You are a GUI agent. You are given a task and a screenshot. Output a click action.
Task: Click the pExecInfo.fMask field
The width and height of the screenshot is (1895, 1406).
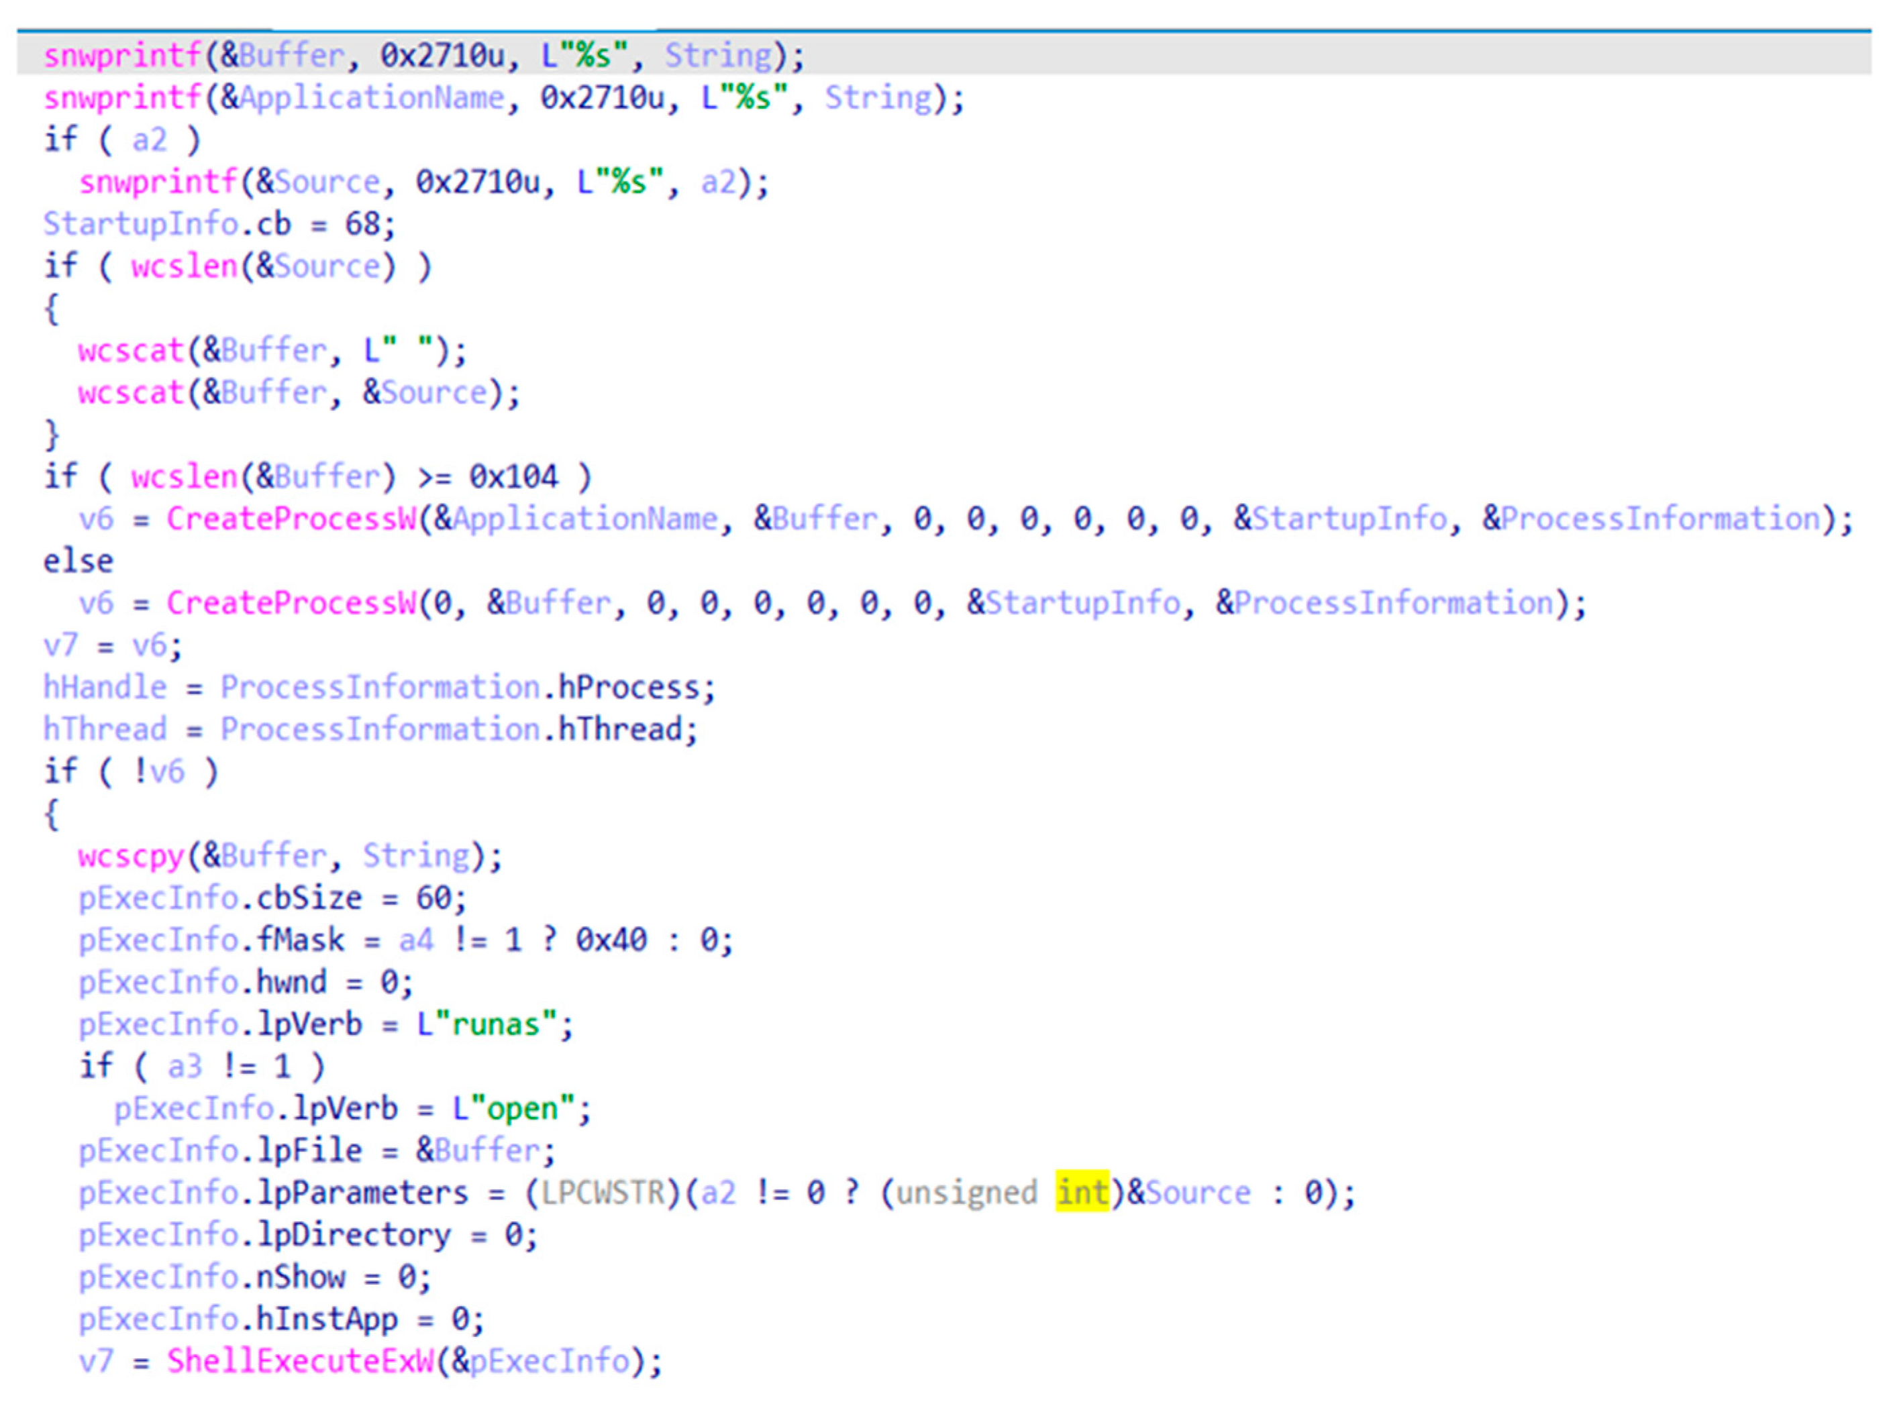click(301, 940)
